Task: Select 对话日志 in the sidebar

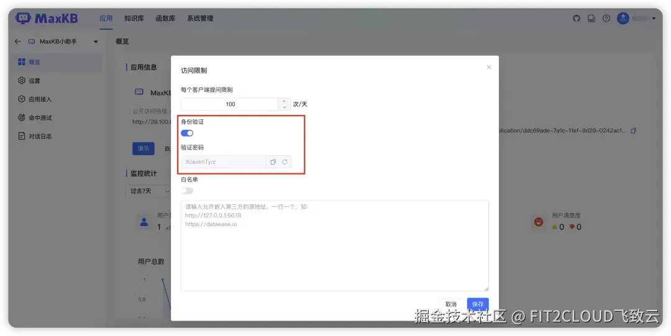Action: (57, 136)
